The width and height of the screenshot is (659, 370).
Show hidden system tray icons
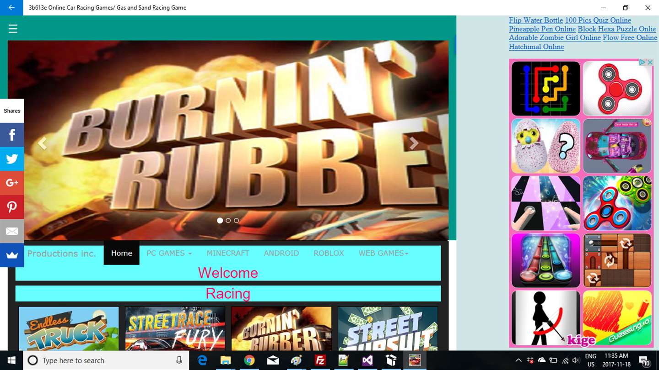tap(519, 360)
